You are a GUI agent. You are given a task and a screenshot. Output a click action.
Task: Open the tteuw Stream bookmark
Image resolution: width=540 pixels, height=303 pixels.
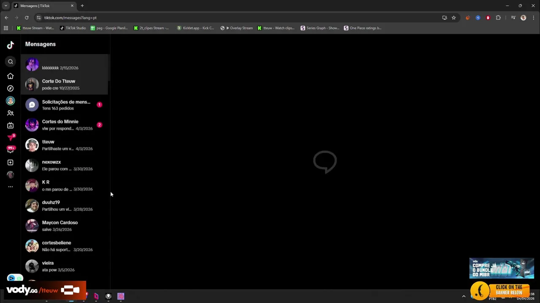35,28
